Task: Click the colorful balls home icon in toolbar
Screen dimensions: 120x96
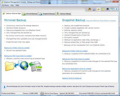Action: point(89,9)
